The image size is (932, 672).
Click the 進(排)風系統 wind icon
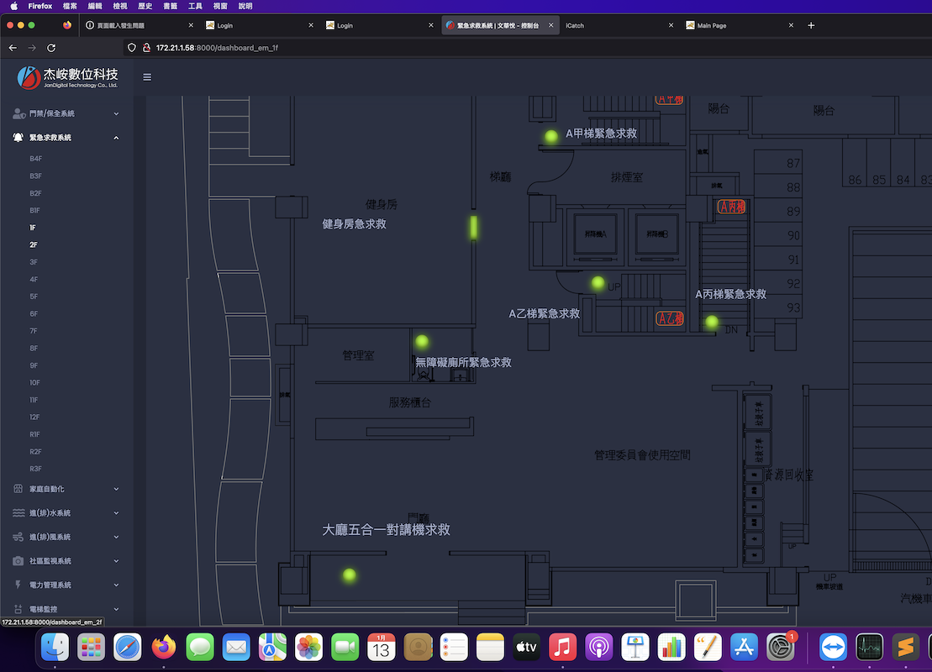[18, 537]
